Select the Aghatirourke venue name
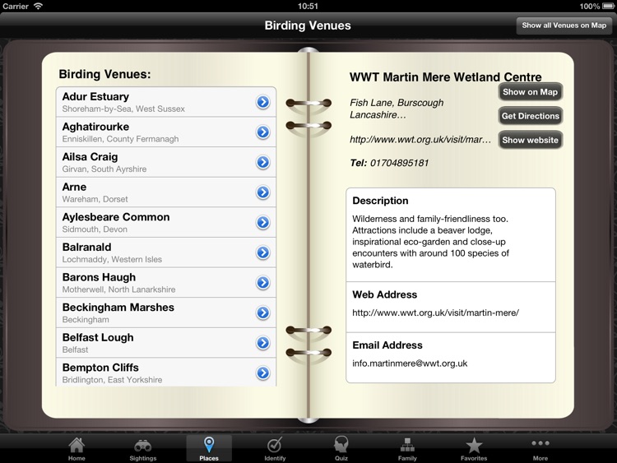 click(95, 127)
